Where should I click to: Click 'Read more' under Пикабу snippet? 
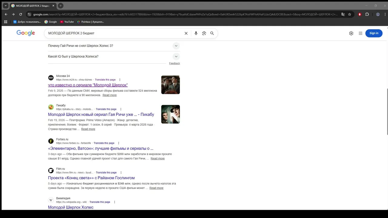click(x=88, y=129)
